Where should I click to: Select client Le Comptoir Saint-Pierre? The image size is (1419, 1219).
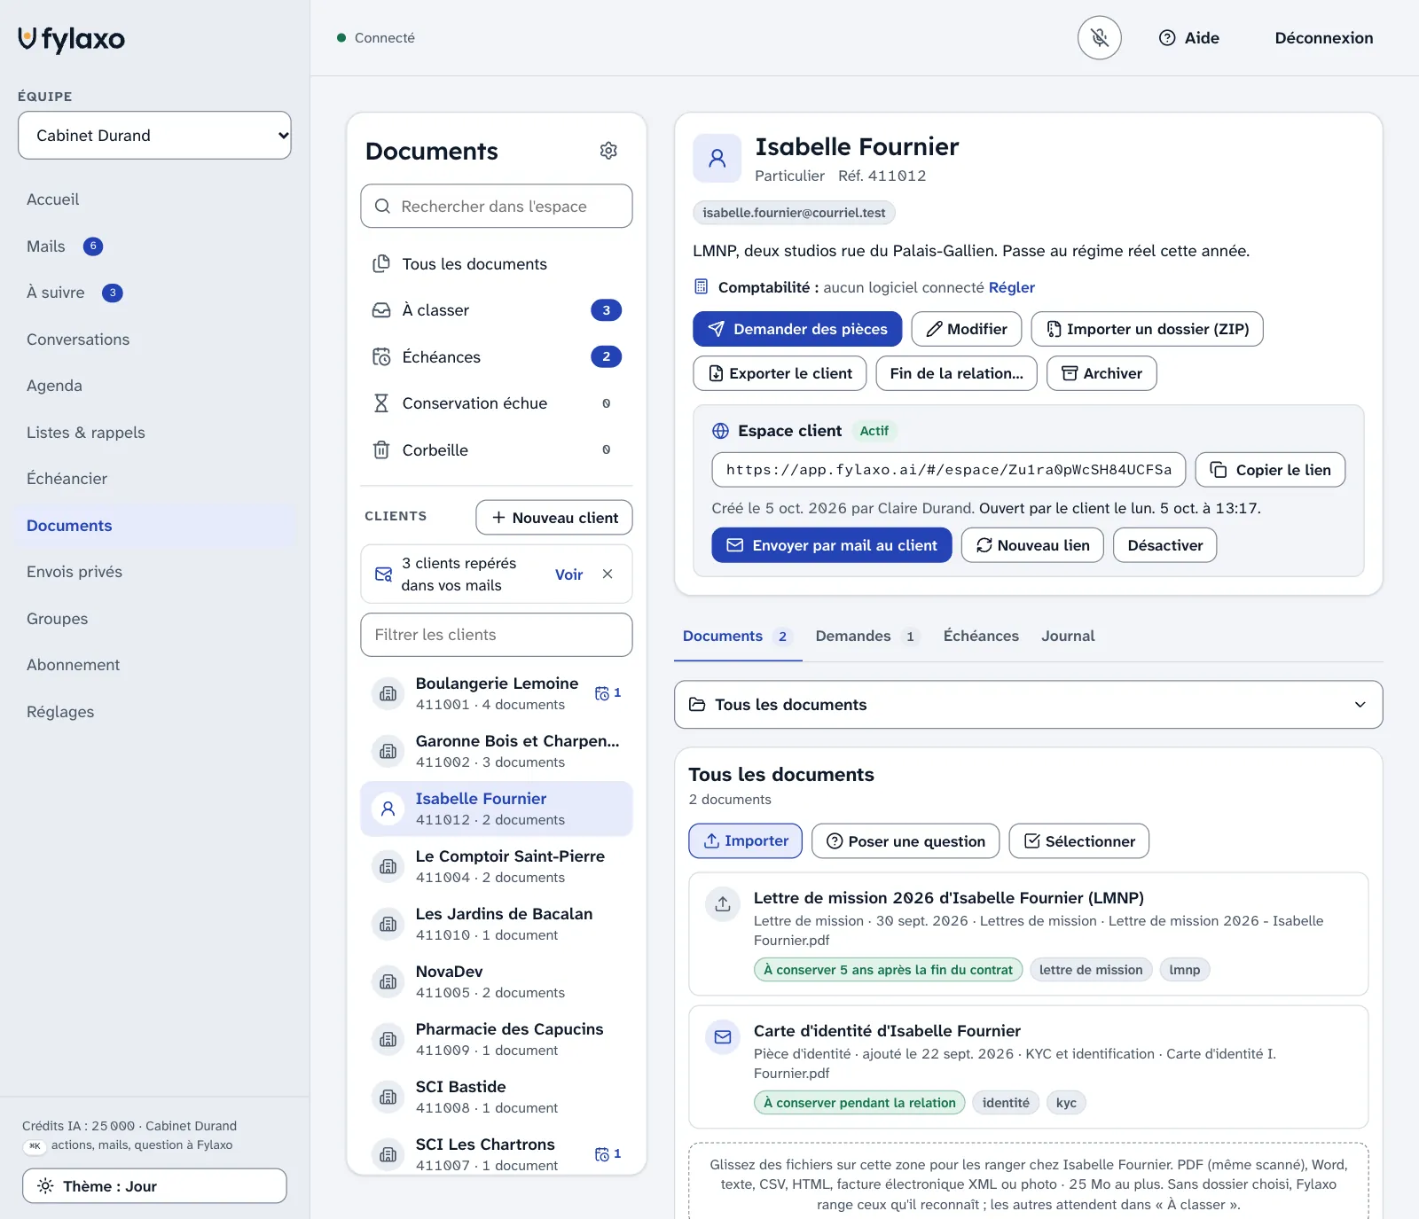coord(497,866)
